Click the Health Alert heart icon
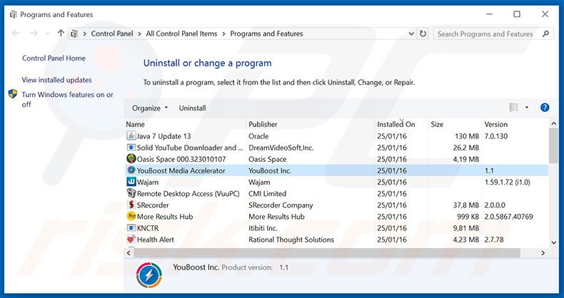 [131, 239]
